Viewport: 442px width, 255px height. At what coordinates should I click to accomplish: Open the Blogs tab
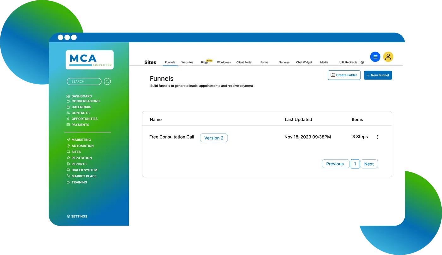205,62
